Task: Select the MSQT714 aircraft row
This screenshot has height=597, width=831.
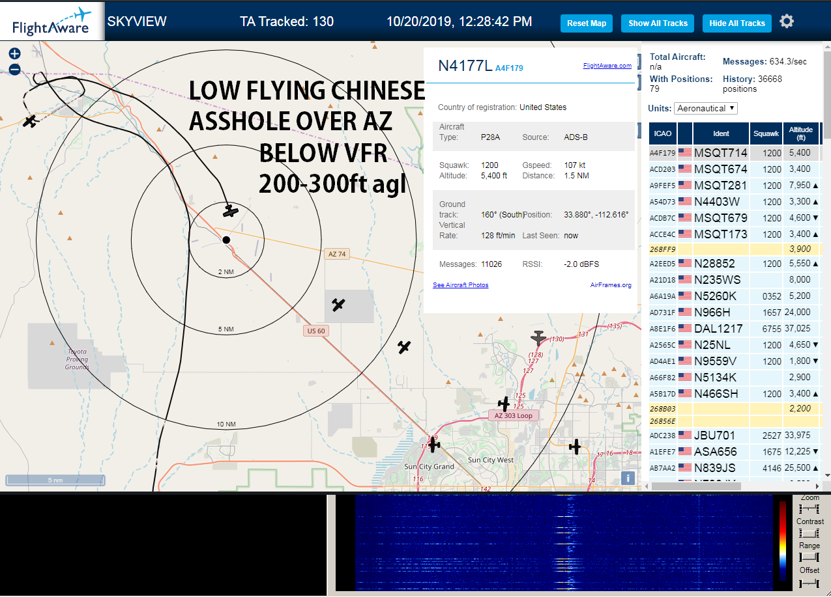Action: tap(735, 153)
